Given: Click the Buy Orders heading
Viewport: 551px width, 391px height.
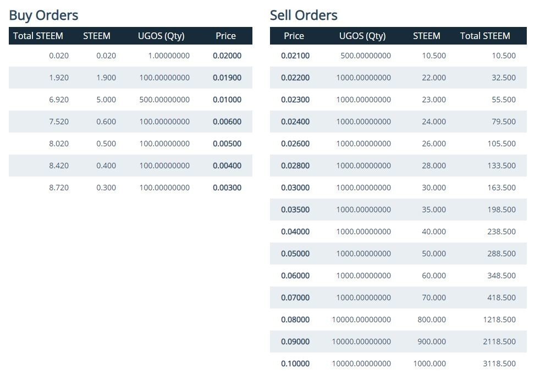Looking at the screenshot, I should 43,15.
